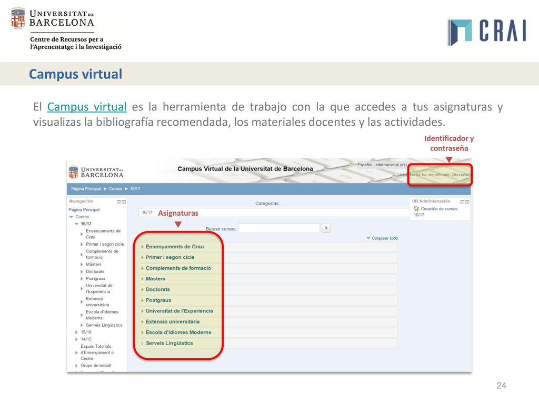Viewport: 539px width, 404px height.
Task: Open Página Principal in breadcrumb bar
Action: [86, 189]
